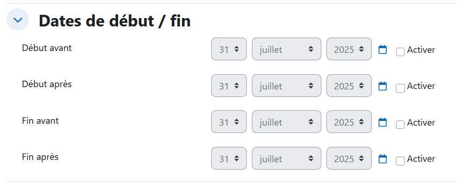
Task: Tick Activer checkbox for Fin avant
Action: click(x=400, y=125)
